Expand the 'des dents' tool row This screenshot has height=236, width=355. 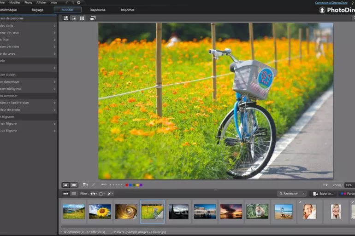28,25
